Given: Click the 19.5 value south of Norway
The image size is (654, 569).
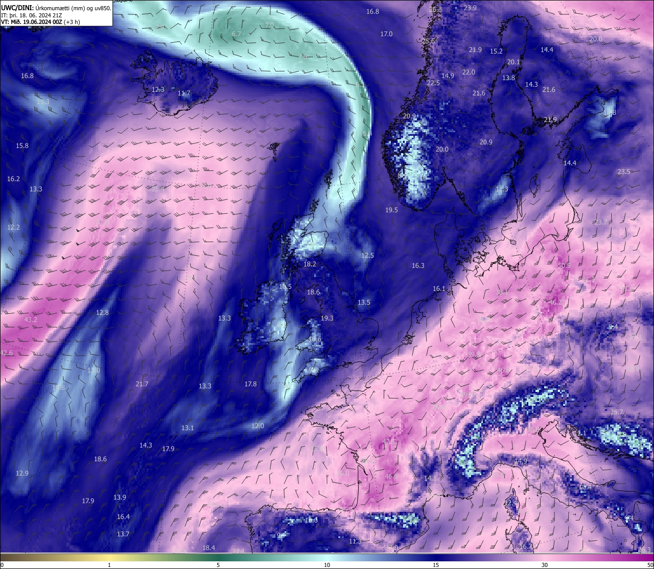Looking at the screenshot, I should [391, 210].
